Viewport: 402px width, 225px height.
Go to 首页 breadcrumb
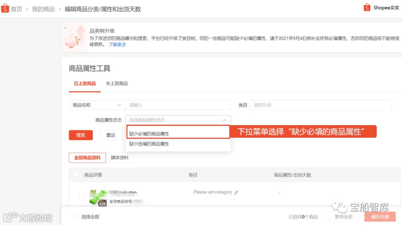pos(17,9)
